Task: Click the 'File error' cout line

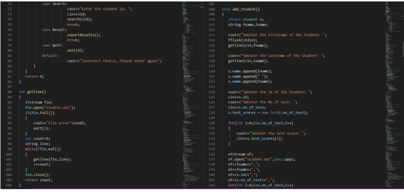Action: click(x=60, y=123)
